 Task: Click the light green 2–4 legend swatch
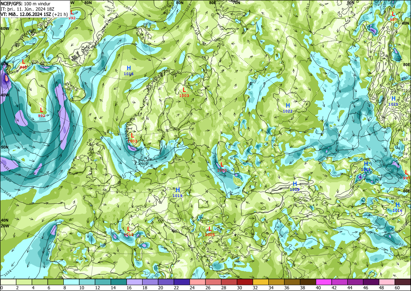click(24, 282)
